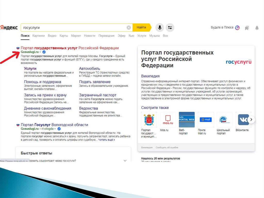Open the School portal thumbnail
This screenshot has height=198, width=264.
pyautogui.click(x=225, y=120)
